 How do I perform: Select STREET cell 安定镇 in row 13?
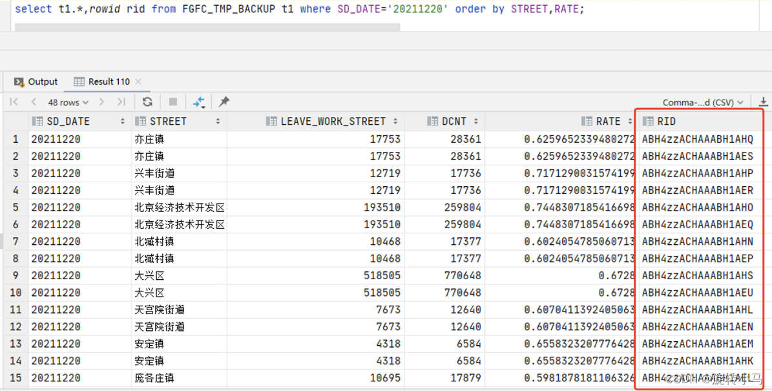[x=179, y=344]
